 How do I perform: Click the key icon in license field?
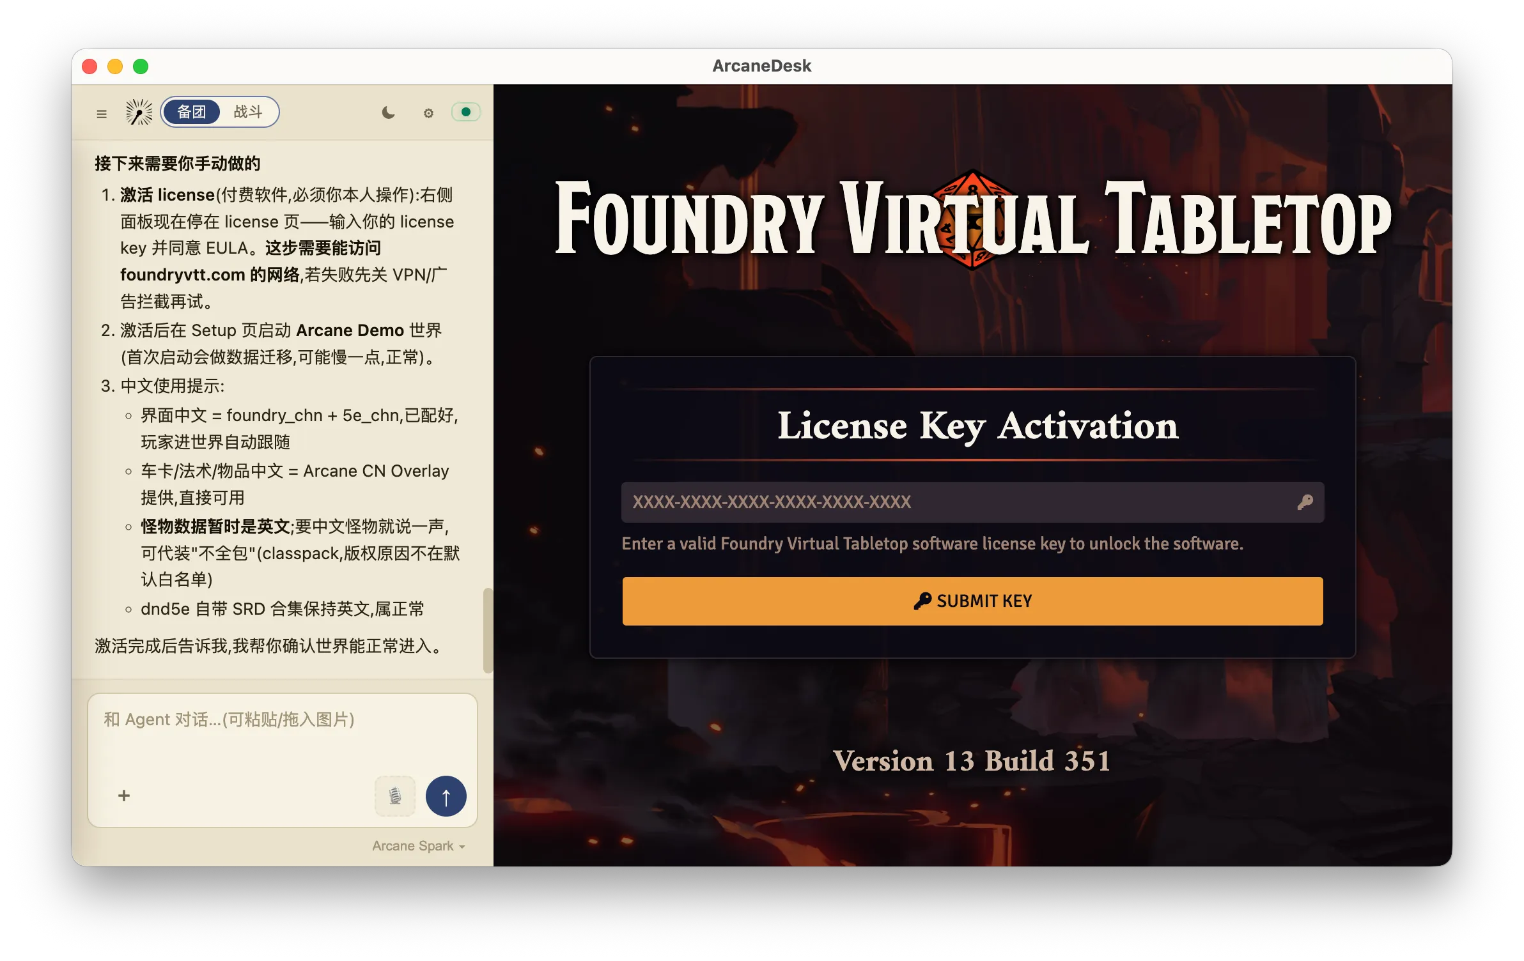click(1305, 502)
